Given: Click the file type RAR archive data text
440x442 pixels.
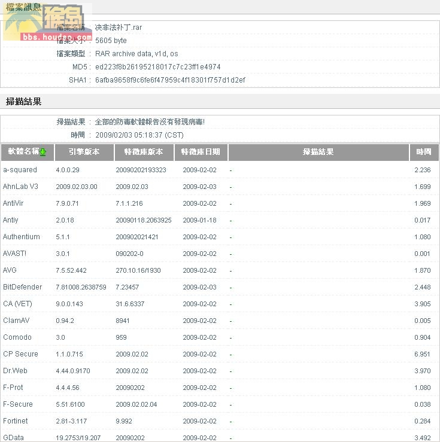Looking at the screenshot, I should coord(136,54).
